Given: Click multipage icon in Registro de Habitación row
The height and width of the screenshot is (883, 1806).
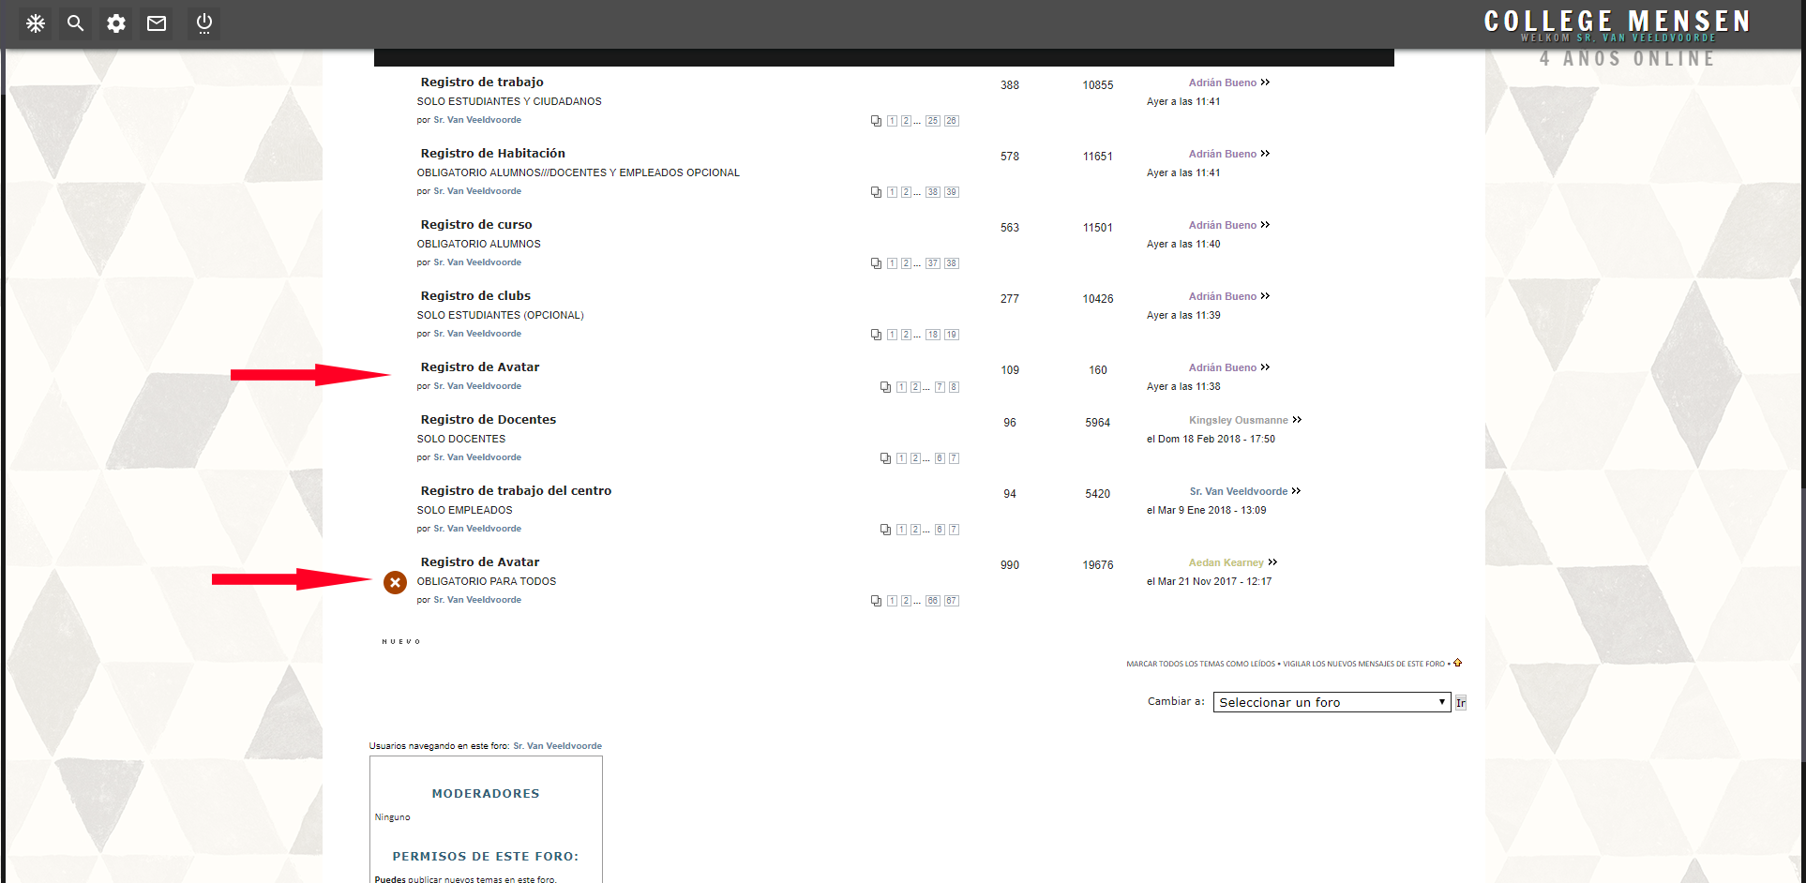Looking at the screenshot, I should [x=876, y=192].
